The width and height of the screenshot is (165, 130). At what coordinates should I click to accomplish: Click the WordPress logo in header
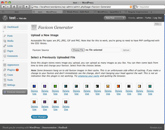pyautogui.click(x=5, y=18)
